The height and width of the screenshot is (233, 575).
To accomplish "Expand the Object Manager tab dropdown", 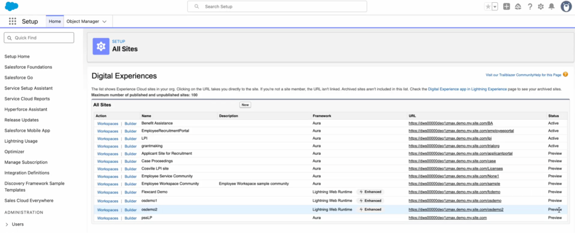I will click(x=105, y=21).
